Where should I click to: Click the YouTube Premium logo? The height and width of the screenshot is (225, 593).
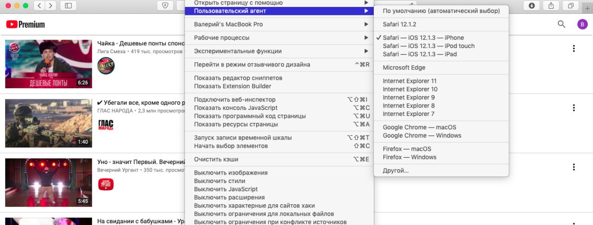(x=25, y=24)
